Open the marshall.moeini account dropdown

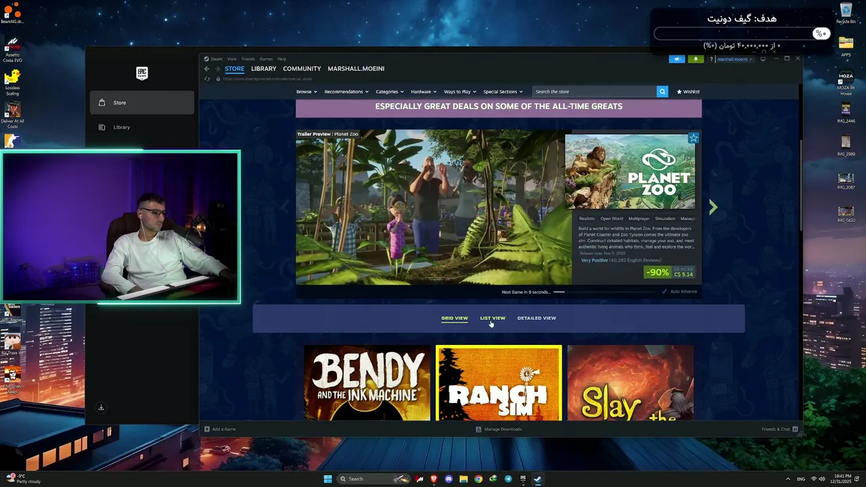pos(735,59)
